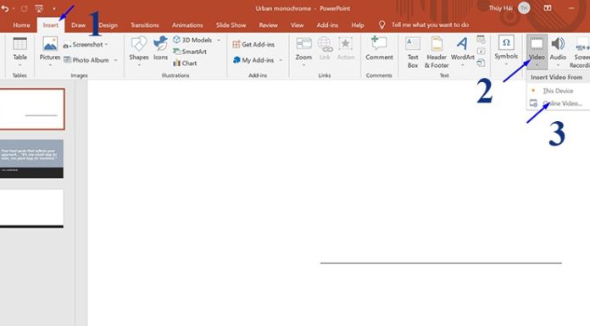Open the Animations tab
Image resolution: width=590 pixels, height=326 pixels.
coord(187,25)
